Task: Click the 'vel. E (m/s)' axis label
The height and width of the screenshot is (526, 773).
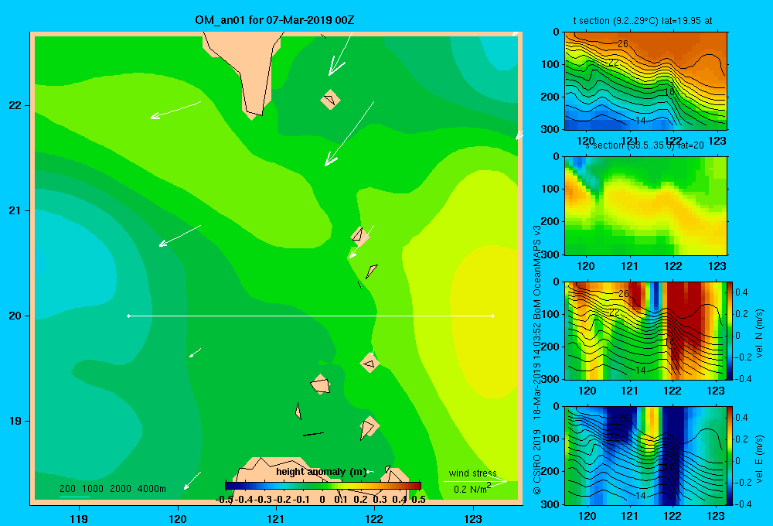Action: click(x=759, y=459)
